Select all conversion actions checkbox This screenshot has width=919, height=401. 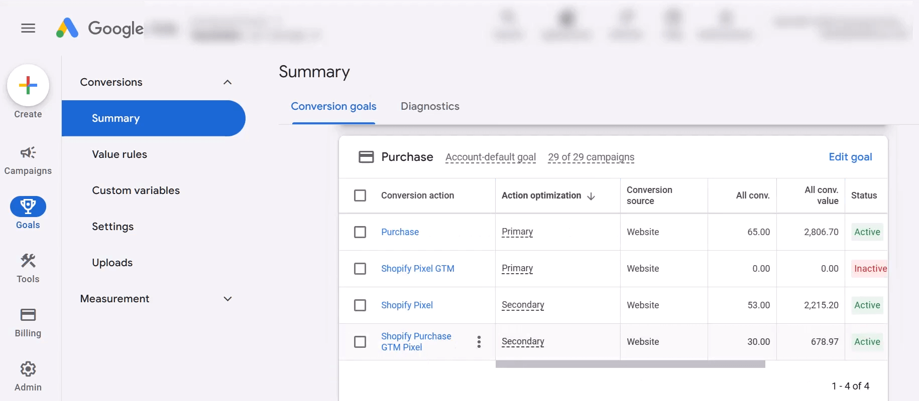pos(360,195)
